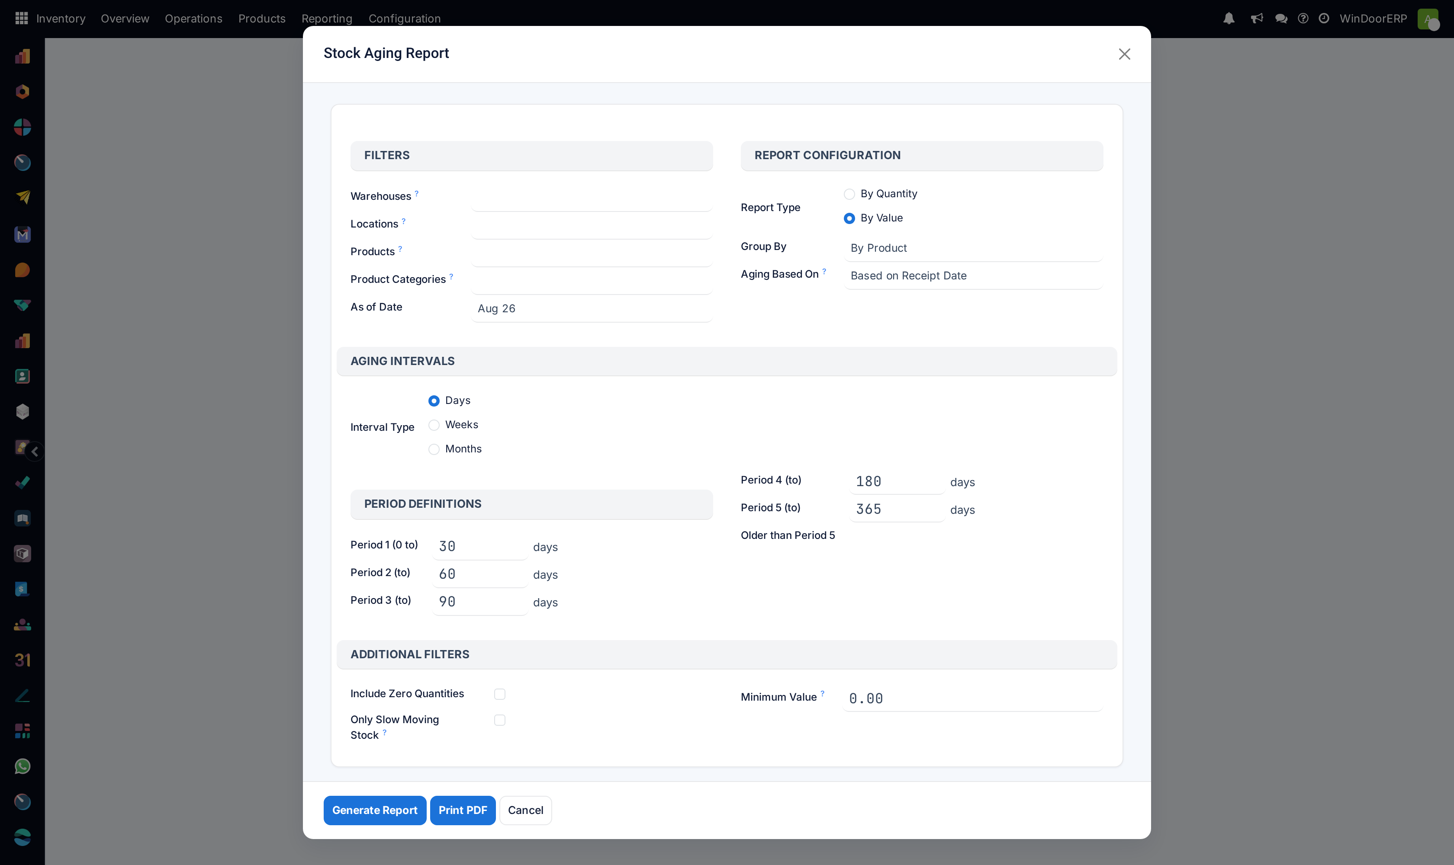1454x865 pixels.
Task: Click the megaphone announcements icon
Action: tap(1257, 18)
